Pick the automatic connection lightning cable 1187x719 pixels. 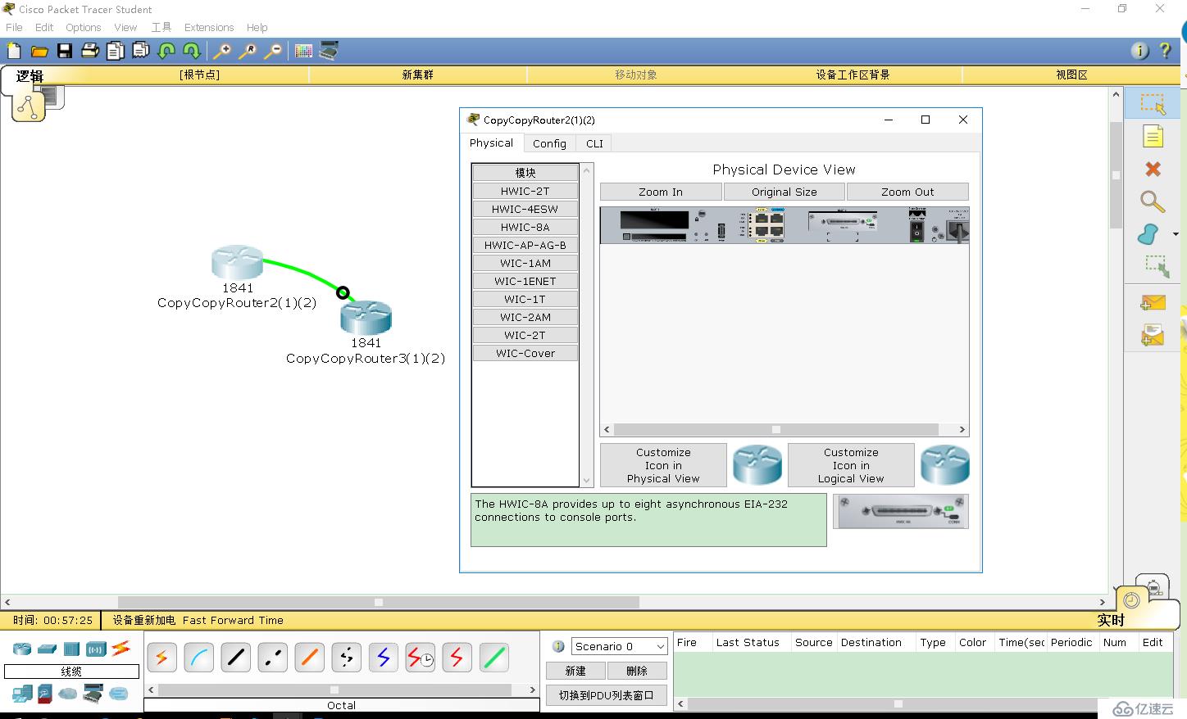click(x=161, y=658)
